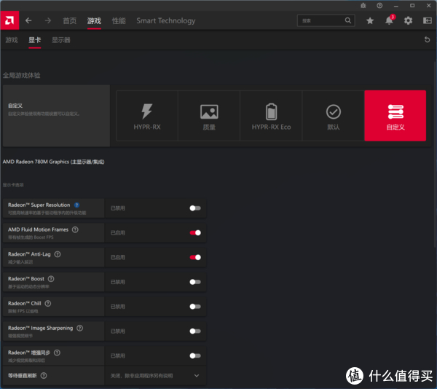The image size is (437, 389).
Task: Switch to the 首页 home tab
Action: tap(69, 20)
